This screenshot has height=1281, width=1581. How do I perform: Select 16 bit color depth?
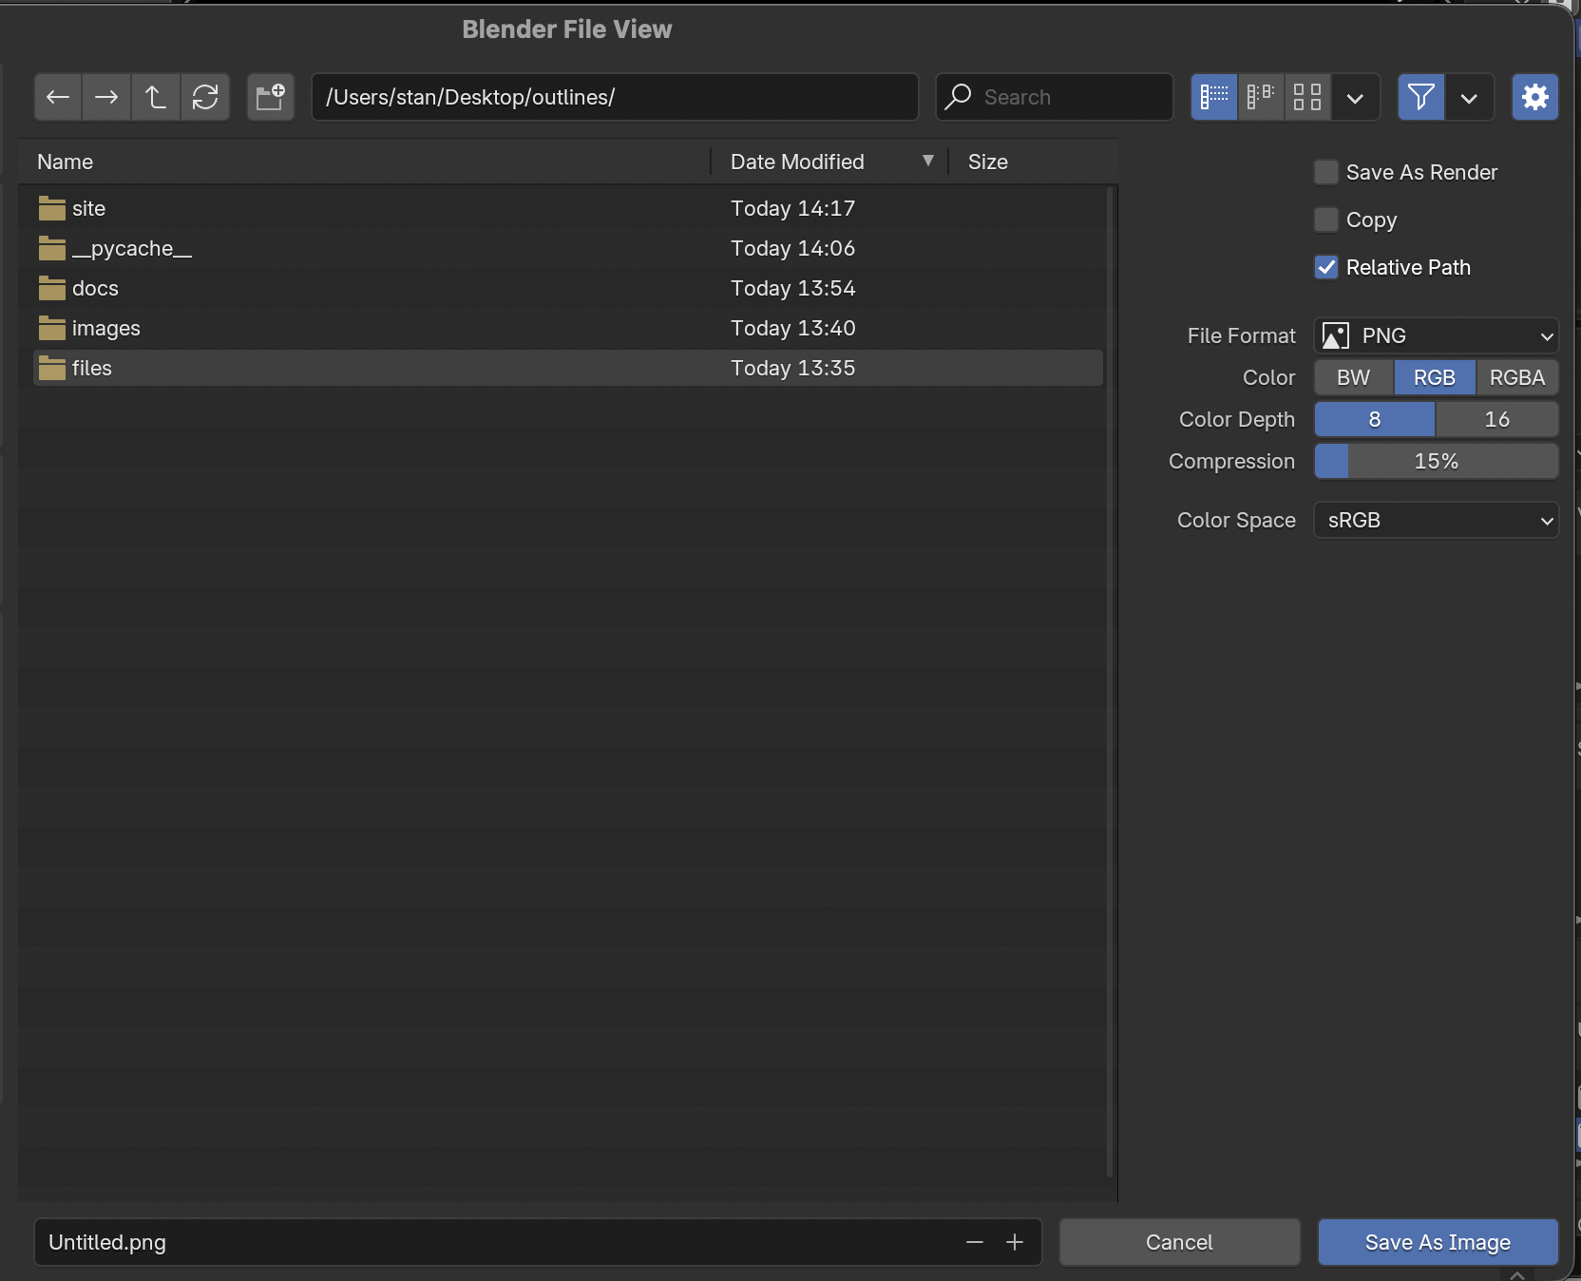1496,419
